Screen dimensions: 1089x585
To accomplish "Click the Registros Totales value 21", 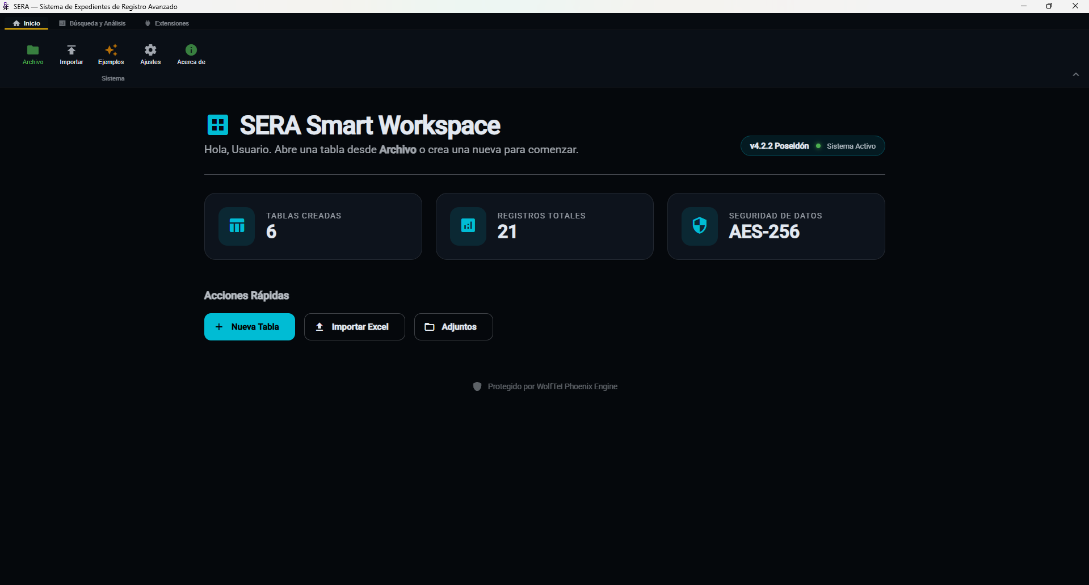I will click(507, 232).
